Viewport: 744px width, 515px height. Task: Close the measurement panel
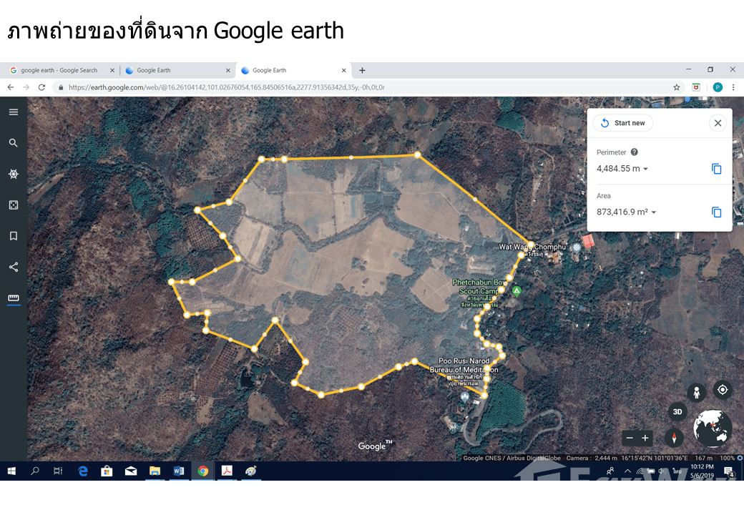point(718,123)
